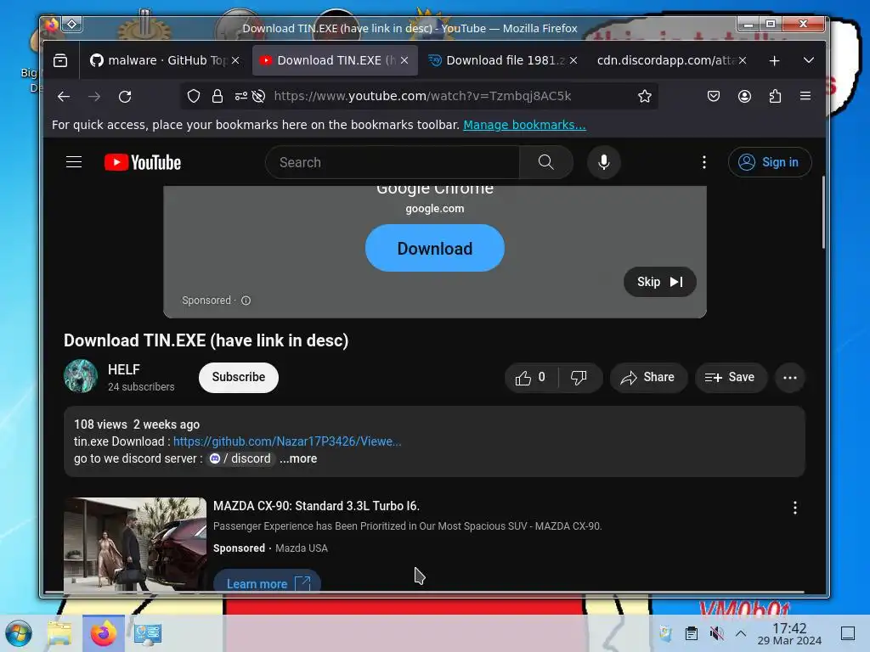Open File Explorer from the taskbar
The width and height of the screenshot is (870, 652).
59,633
